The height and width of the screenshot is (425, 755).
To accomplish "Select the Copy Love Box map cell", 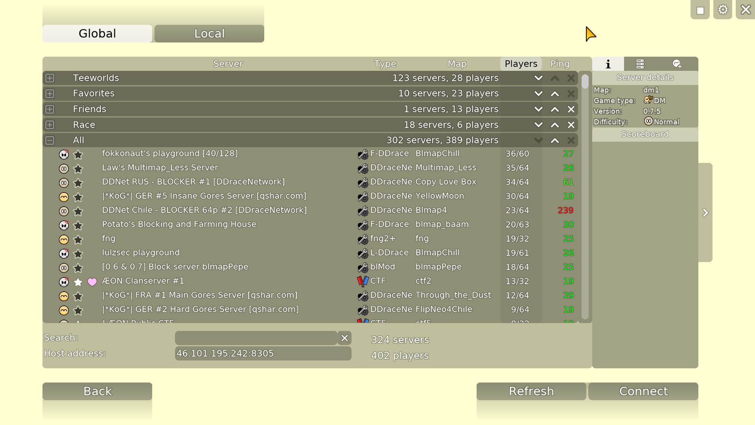I will pyautogui.click(x=446, y=182).
